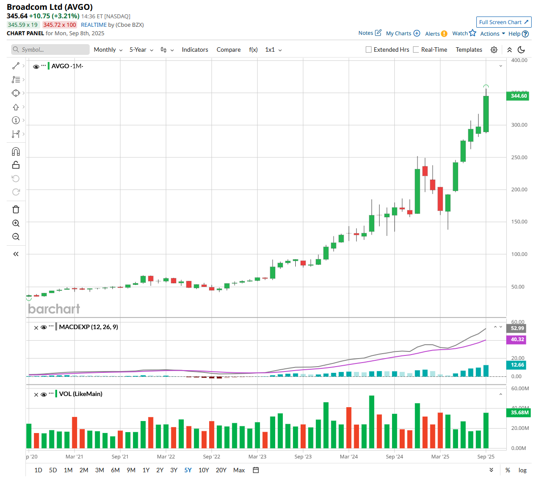
Task: Expand the Actions dropdown
Action: click(x=492, y=33)
